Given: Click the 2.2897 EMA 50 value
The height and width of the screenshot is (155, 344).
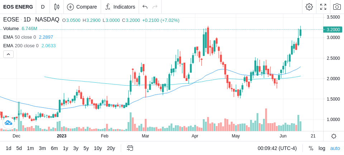Looking at the screenshot, I should pos(46,37).
